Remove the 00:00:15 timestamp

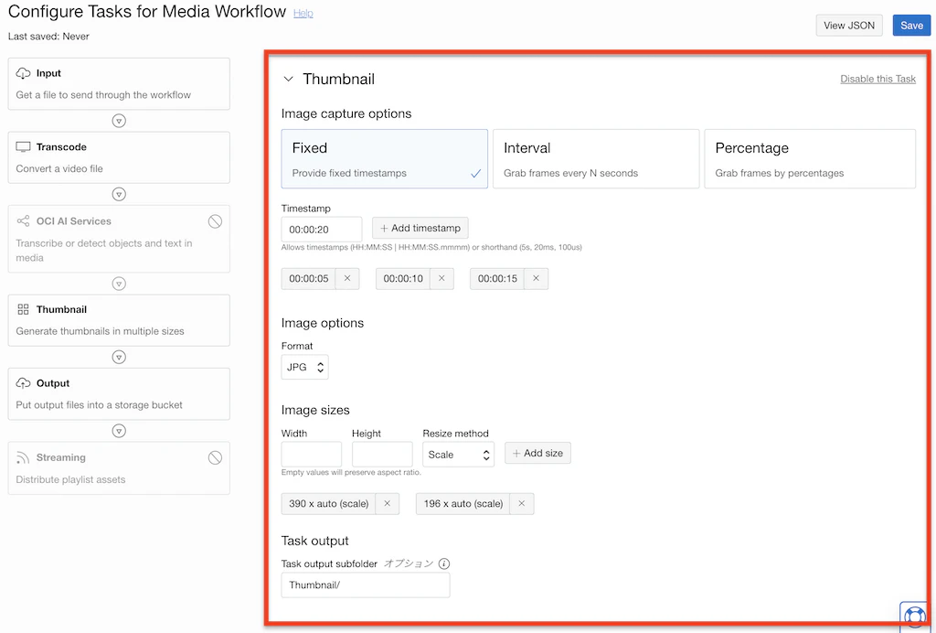[x=536, y=278]
